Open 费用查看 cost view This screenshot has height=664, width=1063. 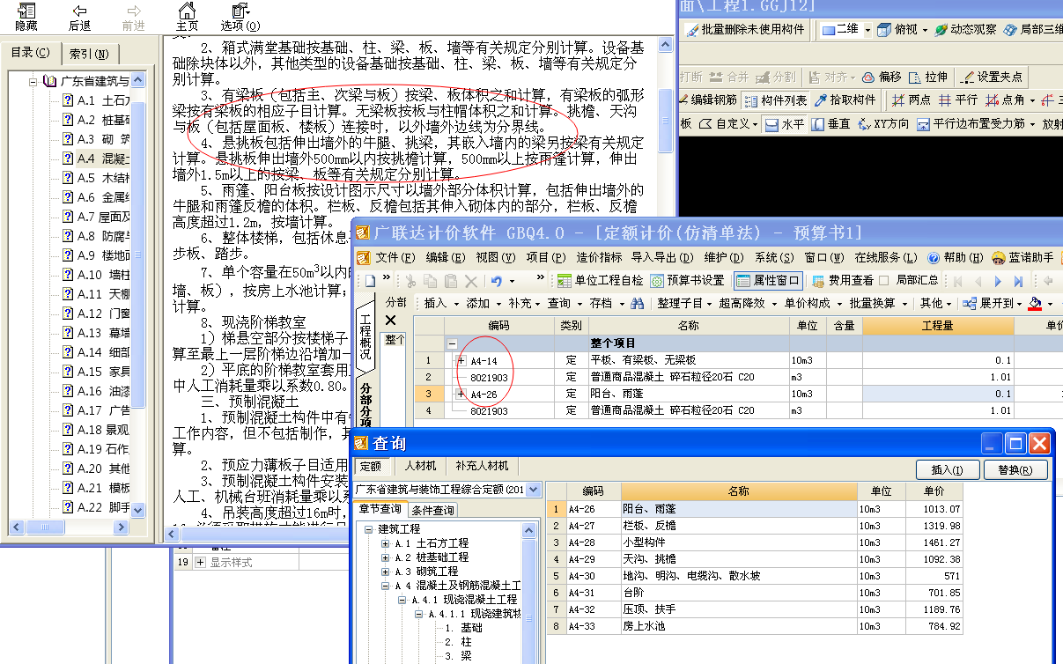click(x=842, y=281)
